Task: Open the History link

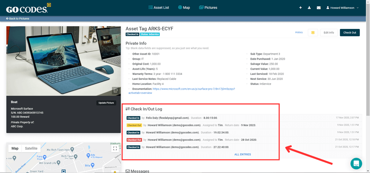Action: coord(299,32)
